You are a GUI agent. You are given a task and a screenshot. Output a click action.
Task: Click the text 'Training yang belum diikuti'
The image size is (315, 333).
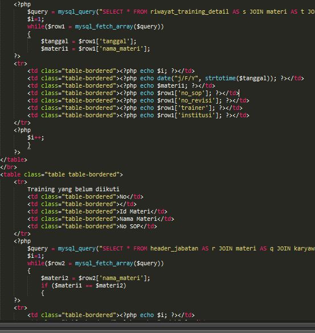(x=73, y=189)
